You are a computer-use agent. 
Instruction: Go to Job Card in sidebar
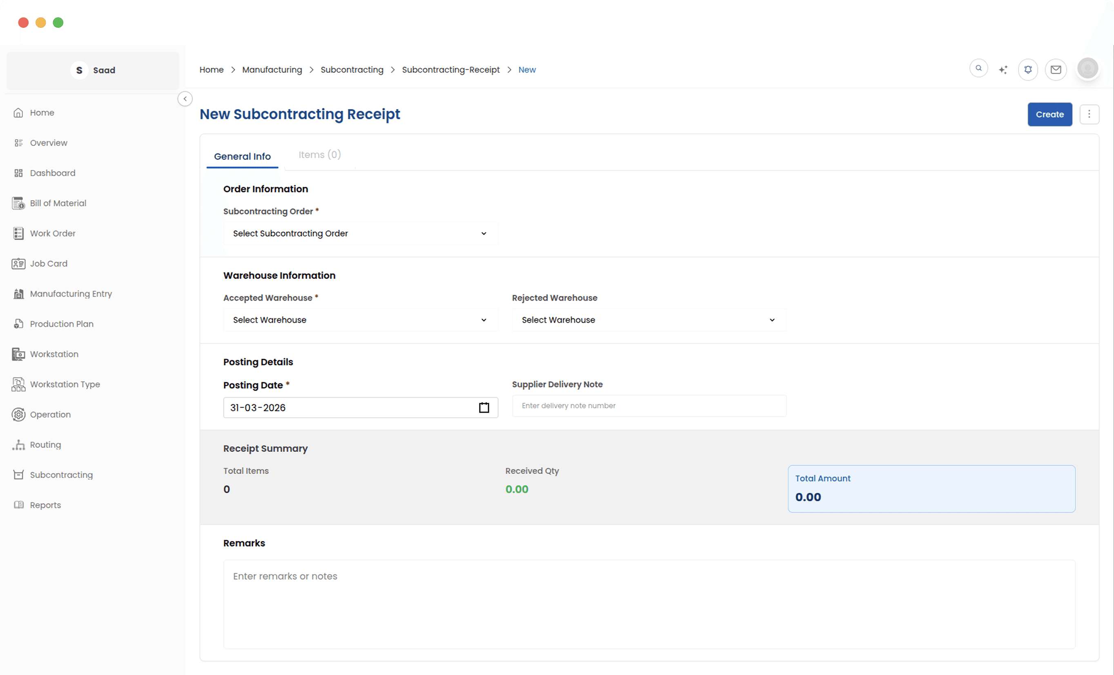[48, 263]
